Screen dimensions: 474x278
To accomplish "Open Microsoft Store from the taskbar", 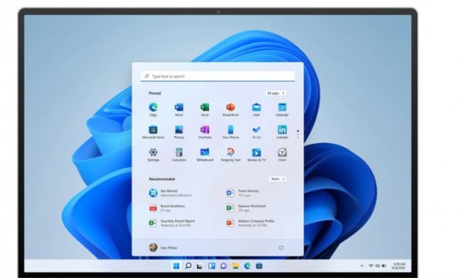I will [x=259, y=266].
